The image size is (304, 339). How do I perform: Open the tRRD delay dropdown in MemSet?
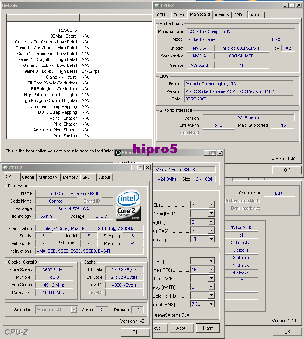coord(211,296)
